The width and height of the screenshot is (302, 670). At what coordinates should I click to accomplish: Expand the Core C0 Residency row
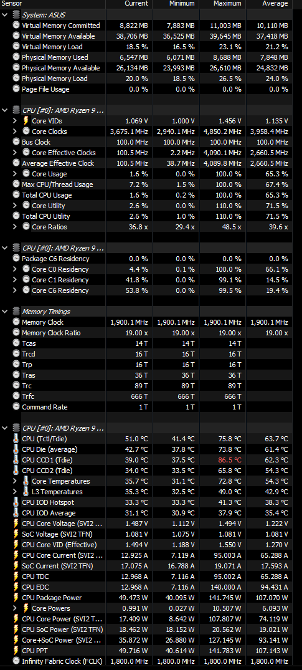(x=15, y=269)
